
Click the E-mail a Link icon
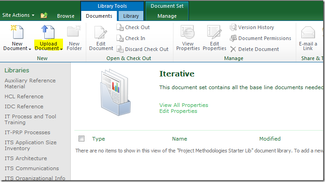point(308,33)
